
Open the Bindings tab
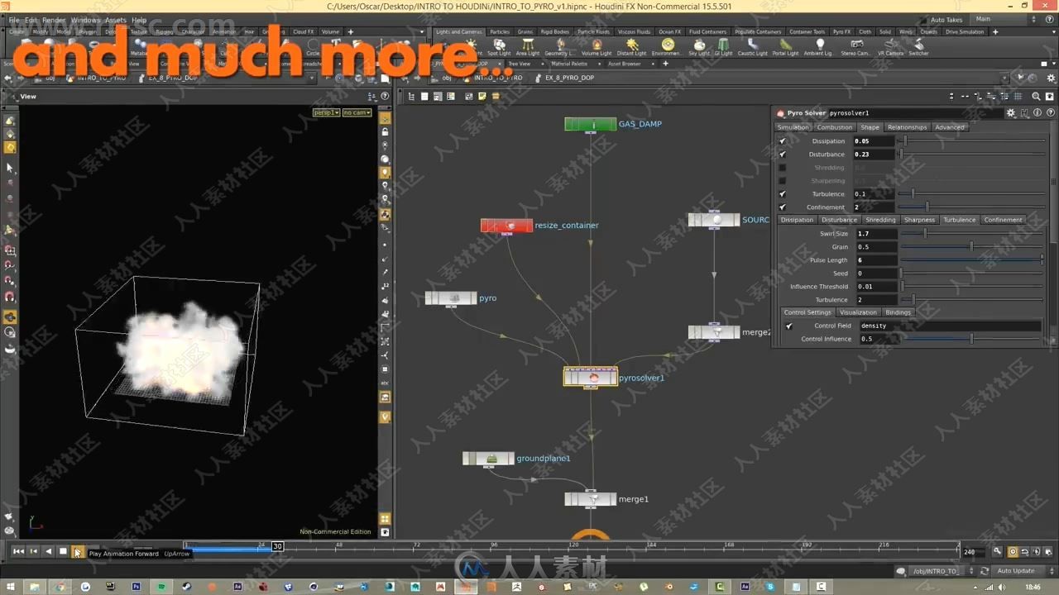(898, 312)
